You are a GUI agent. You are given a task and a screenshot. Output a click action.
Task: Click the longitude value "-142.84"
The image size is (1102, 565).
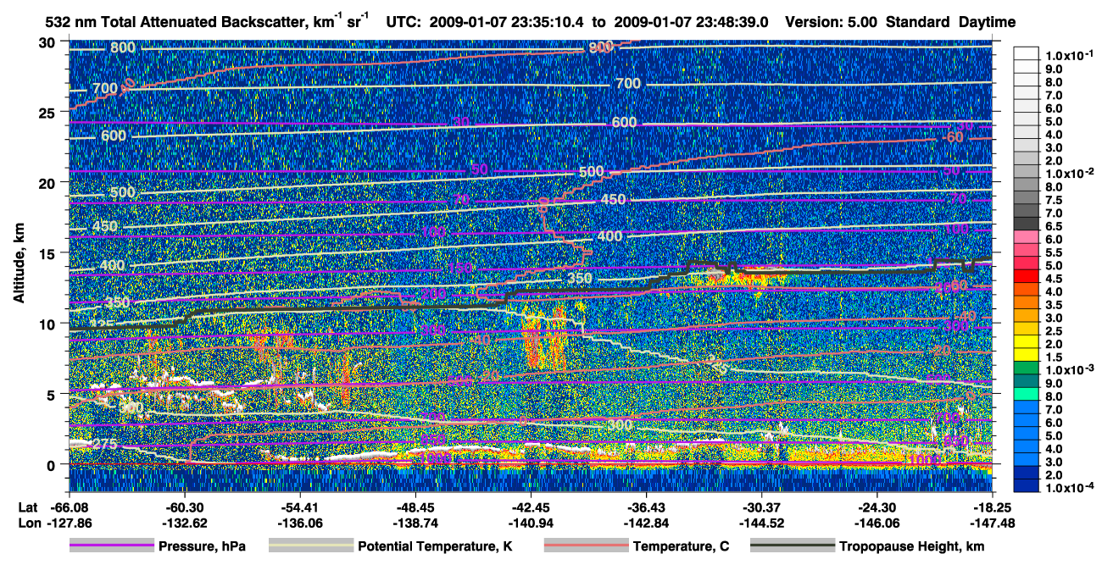(646, 523)
